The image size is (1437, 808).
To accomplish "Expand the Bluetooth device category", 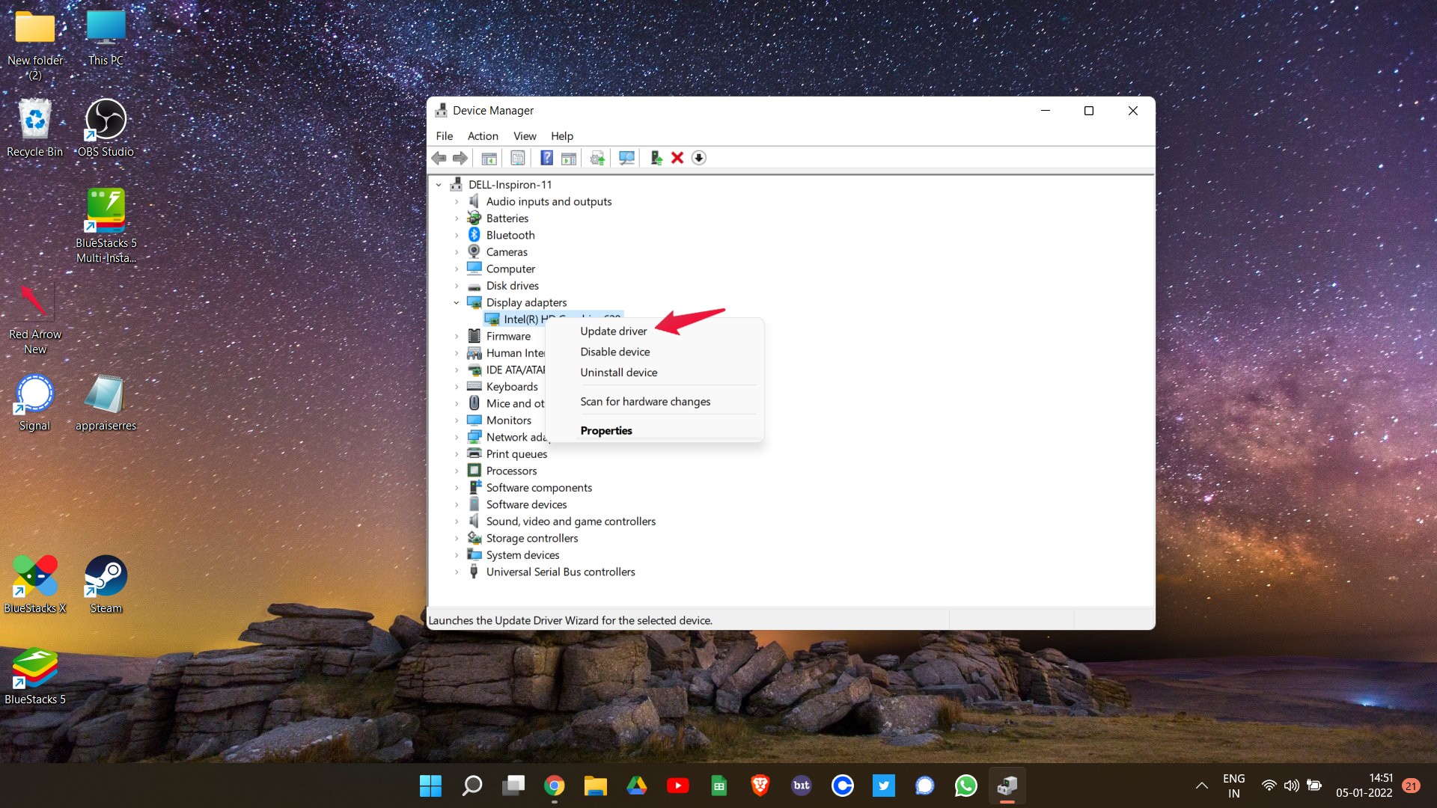I will tap(457, 235).
